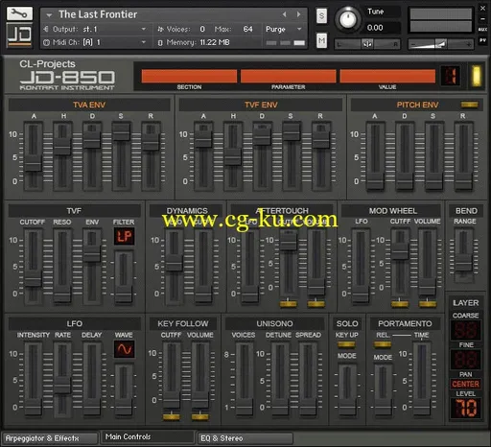Click the PAN CENTER display
491x447 pixels.
pyautogui.click(x=465, y=384)
